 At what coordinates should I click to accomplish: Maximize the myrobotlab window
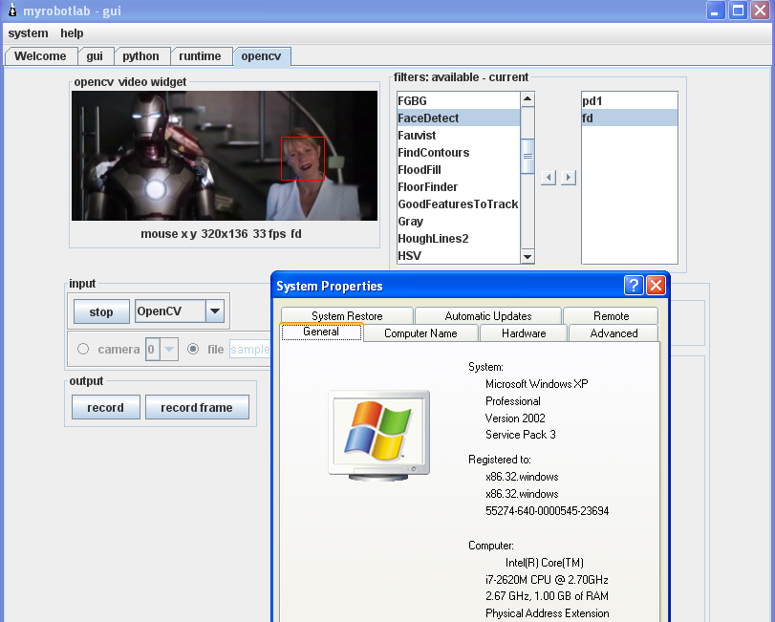coord(739,11)
